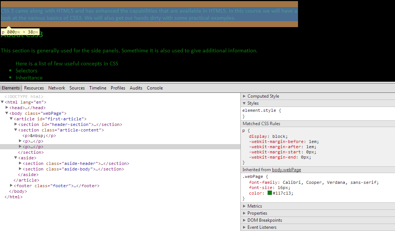Screen dimensions: 395x231
Task: Expand the Metrics section
Action: (x=244, y=206)
